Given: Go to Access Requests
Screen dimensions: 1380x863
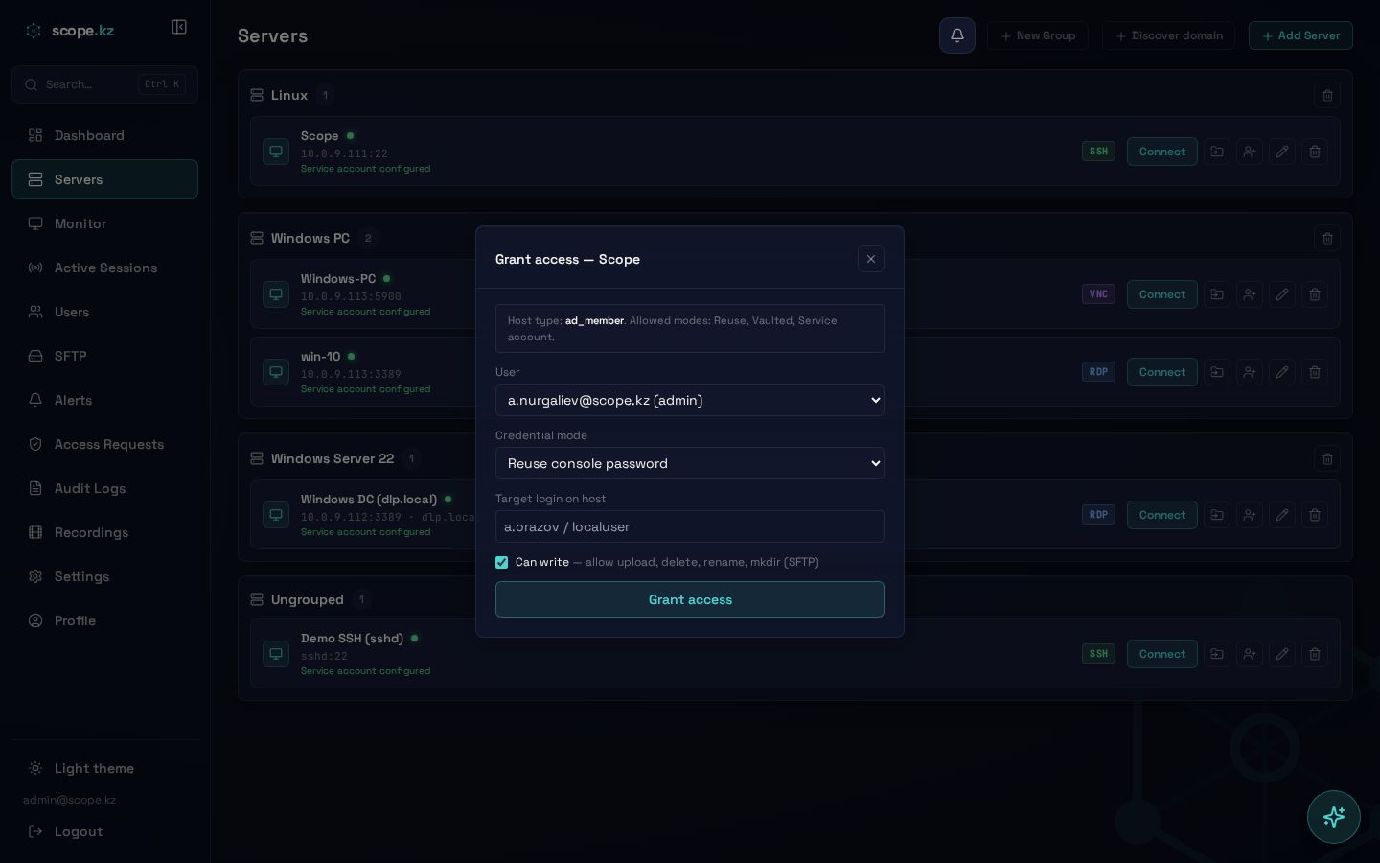Looking at the screenshot, I should pos(104,444).
